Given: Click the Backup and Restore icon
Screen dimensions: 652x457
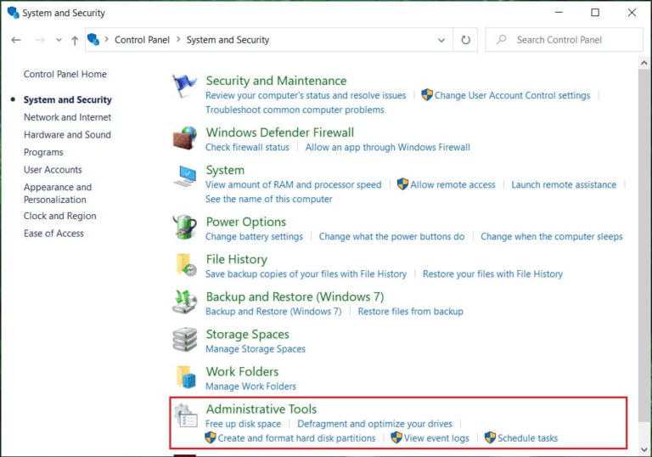Looking at the screenshot, I should [185, 302].
